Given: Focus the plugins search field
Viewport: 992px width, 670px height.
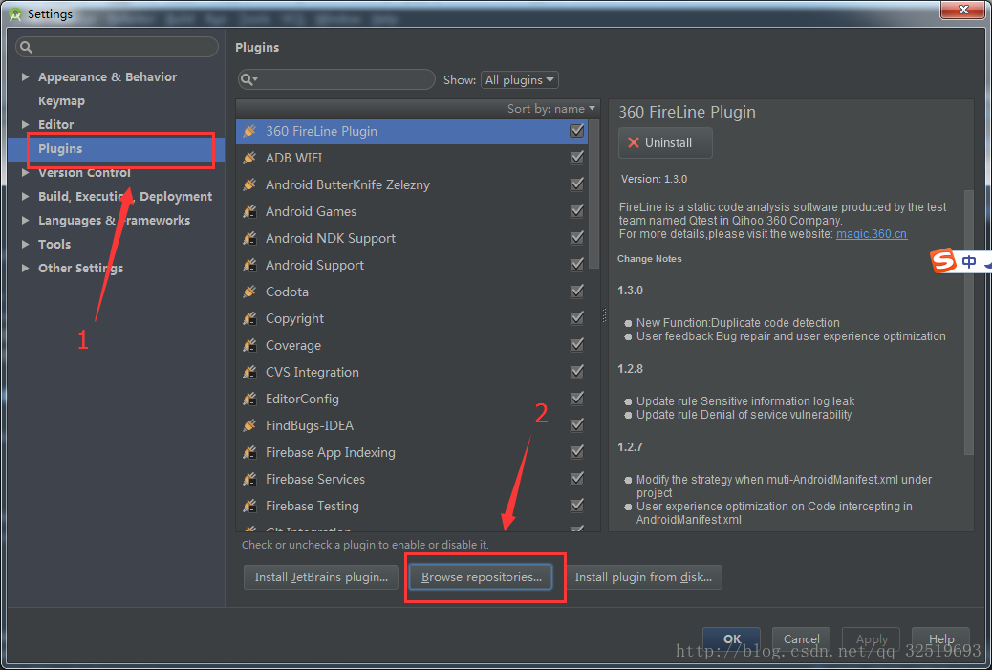Looking at the screenshot, I should click(336, 79).
